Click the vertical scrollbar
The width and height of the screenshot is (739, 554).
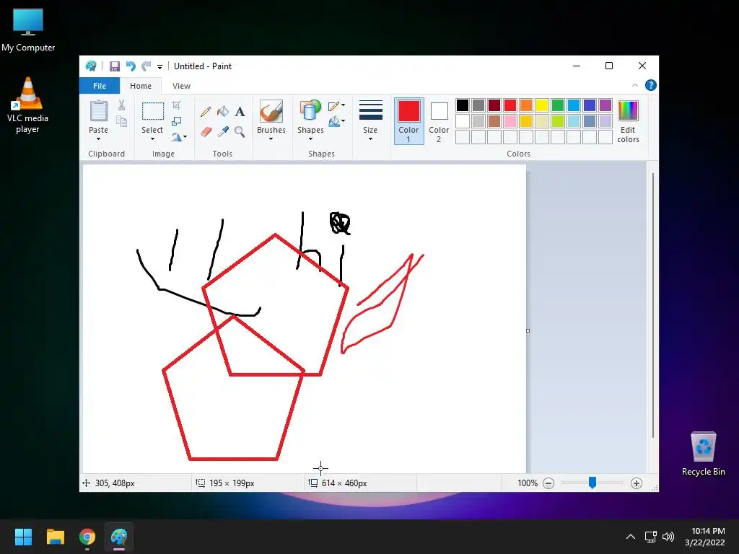pos(652,305)
